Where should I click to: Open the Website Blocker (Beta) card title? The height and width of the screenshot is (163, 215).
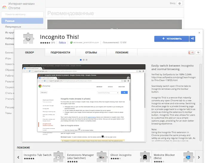pos(164,156)
